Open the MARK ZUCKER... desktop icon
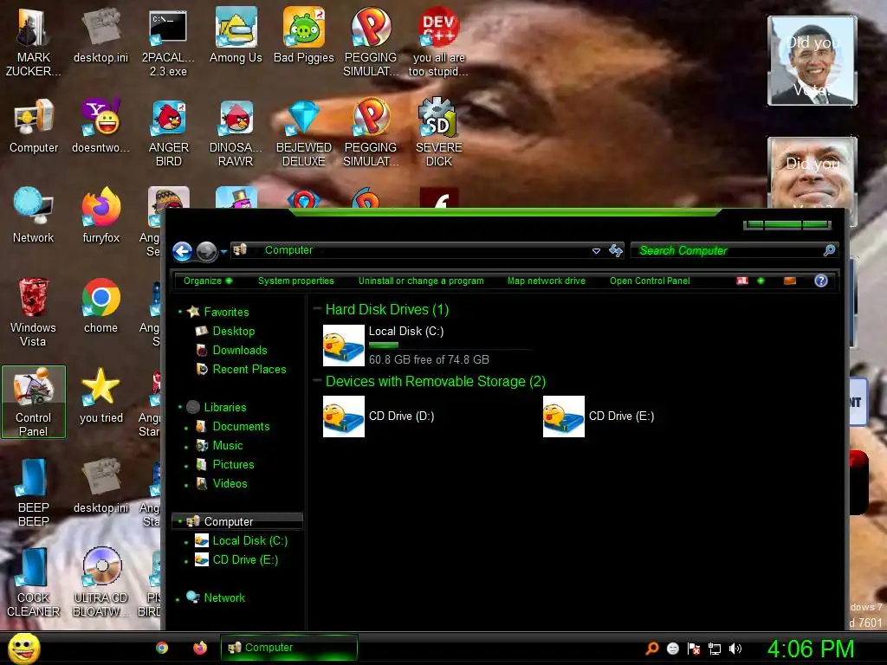This screenshot has height=665, width=887. 33,42
